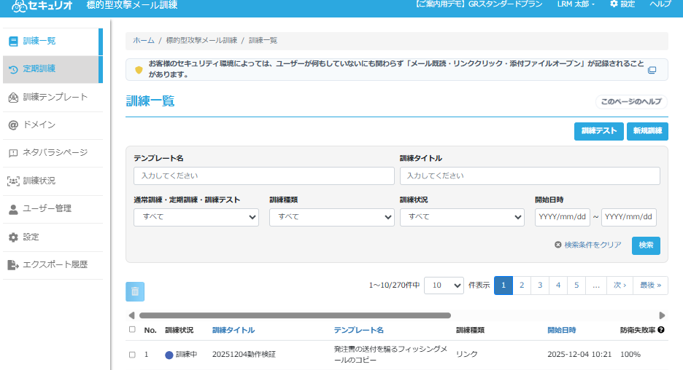Click the 検索 search button

coord(646,245)
